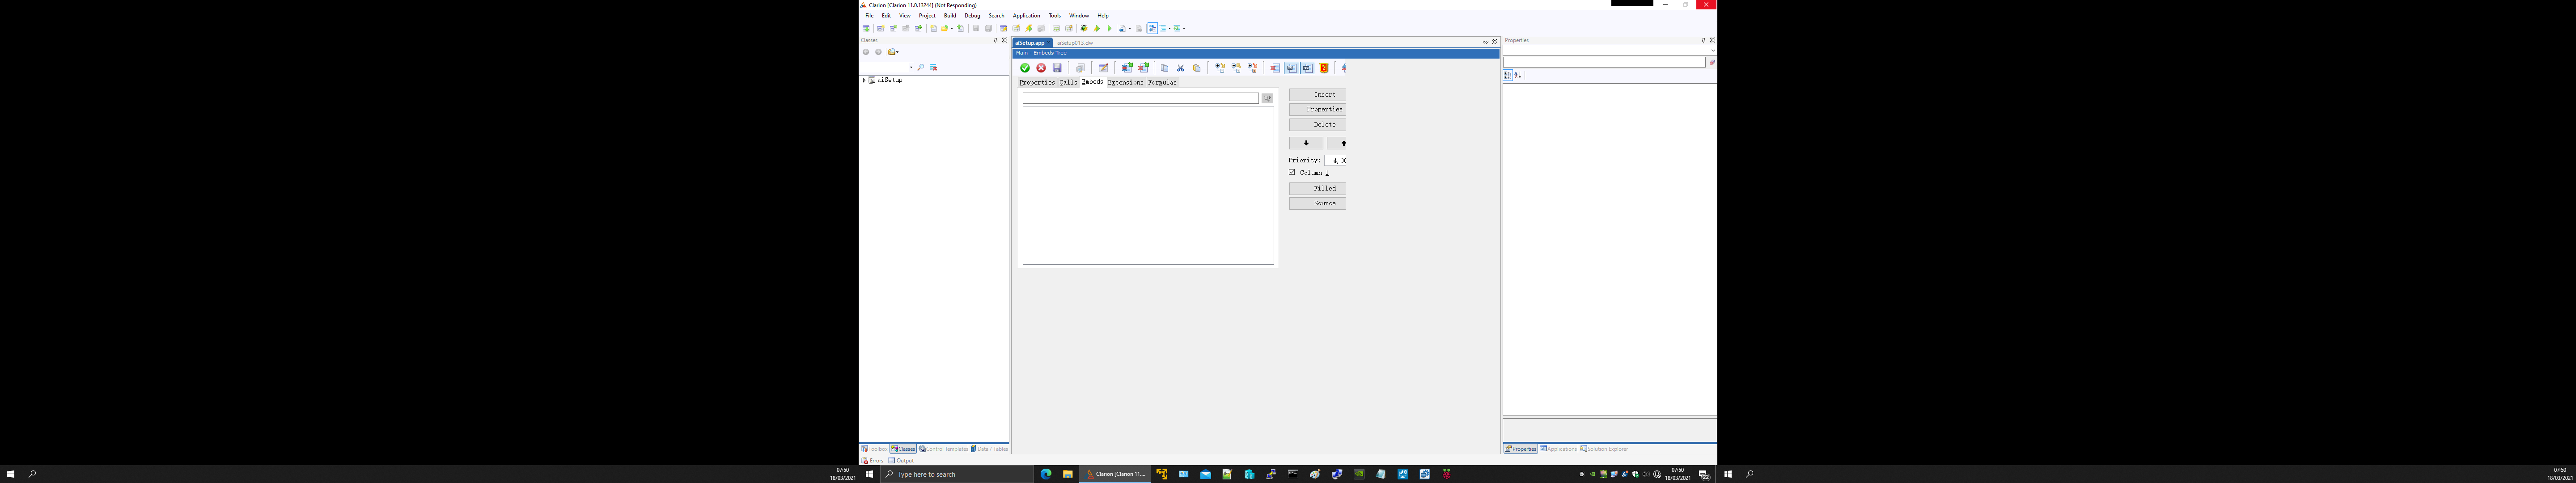Click the expand tree nodes icon with yellow arrow

[1220, 68]
